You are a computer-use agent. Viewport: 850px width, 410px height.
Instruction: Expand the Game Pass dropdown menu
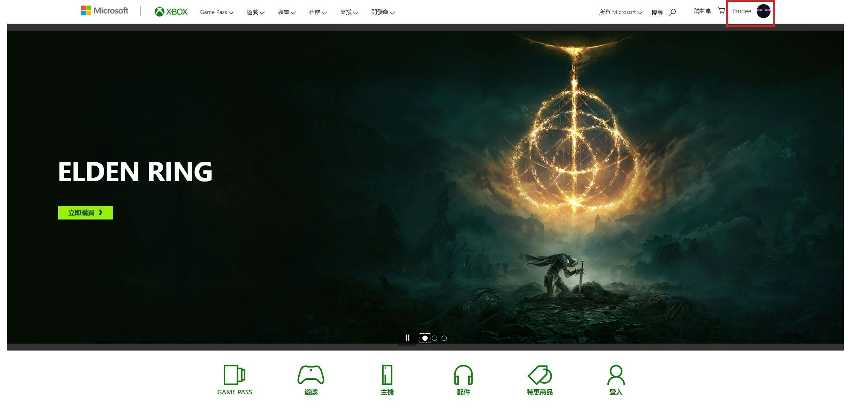click(216, 12)
